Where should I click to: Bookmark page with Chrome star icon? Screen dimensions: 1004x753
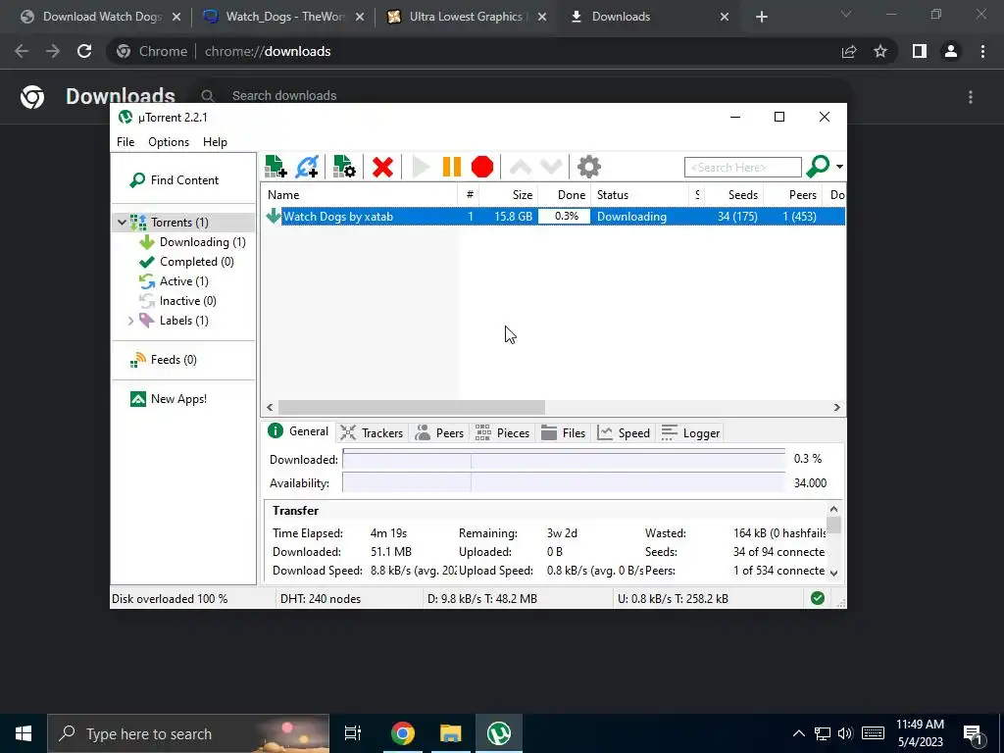pos(880,51)
